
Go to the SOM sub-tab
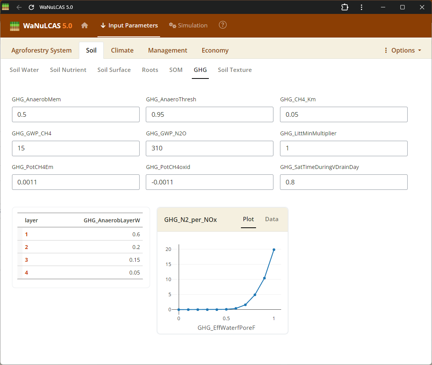(176, 70)
